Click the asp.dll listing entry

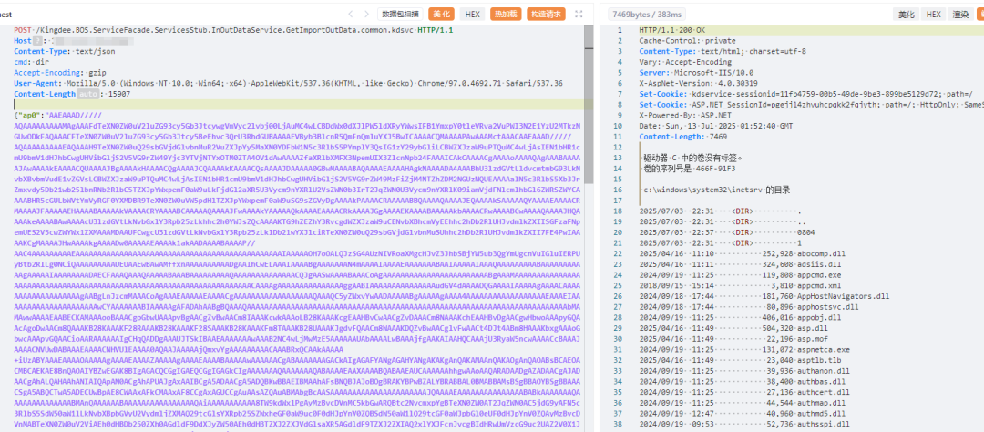[x=732, y=328]
